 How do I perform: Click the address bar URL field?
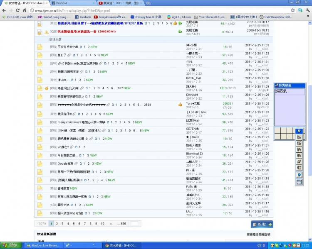pos(158,10)
